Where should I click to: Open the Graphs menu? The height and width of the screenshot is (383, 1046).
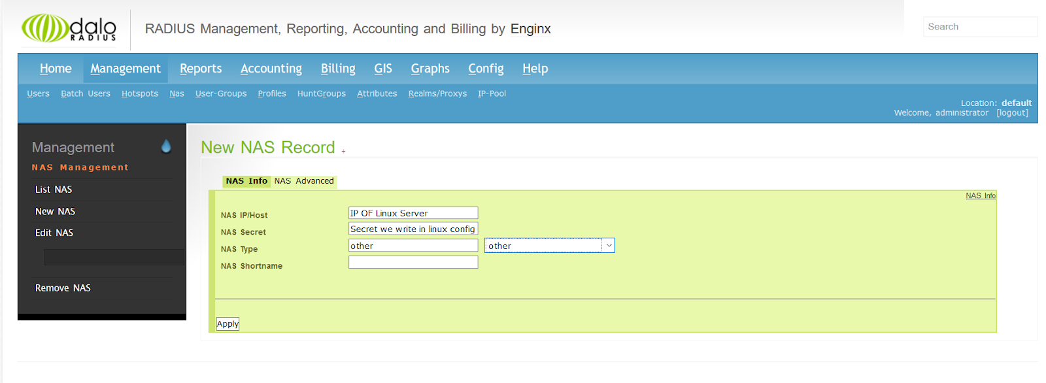coord(430,69)
